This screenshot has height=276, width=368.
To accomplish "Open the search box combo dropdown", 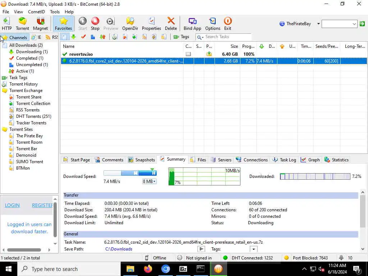I will click(x=354, y=24).
